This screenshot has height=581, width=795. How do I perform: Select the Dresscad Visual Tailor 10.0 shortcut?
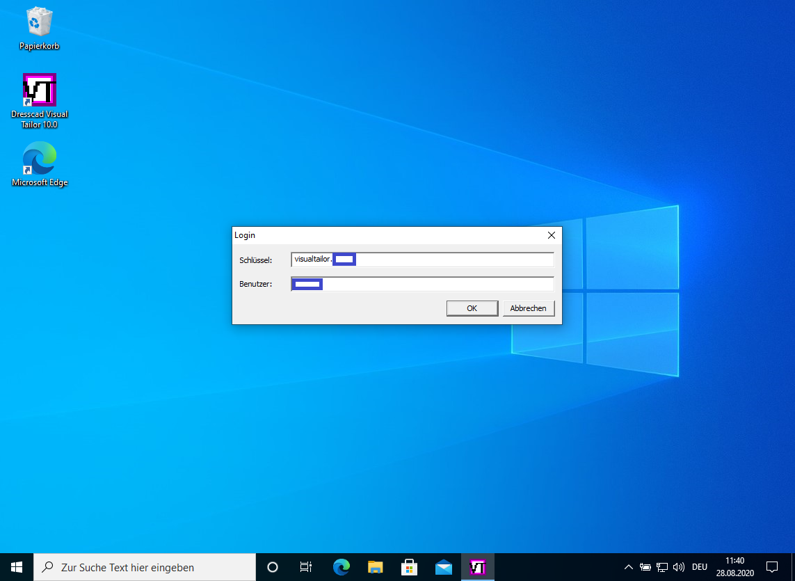[39, 100]
